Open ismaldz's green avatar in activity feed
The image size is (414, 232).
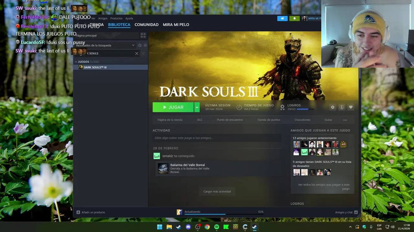tap(157, 156)
